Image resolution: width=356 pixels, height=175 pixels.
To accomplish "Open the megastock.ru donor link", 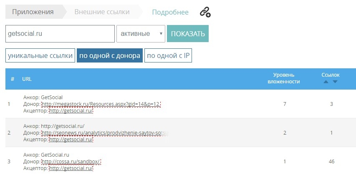I will 101,104.
